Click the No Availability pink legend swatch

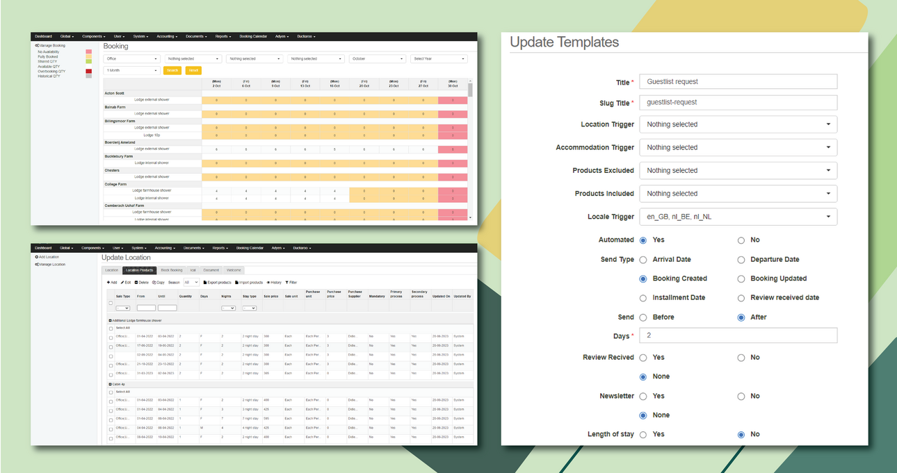point(88,52)
